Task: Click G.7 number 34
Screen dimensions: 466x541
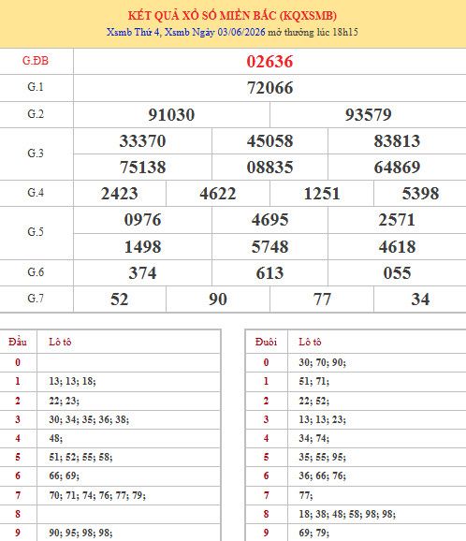Action: 420,300
